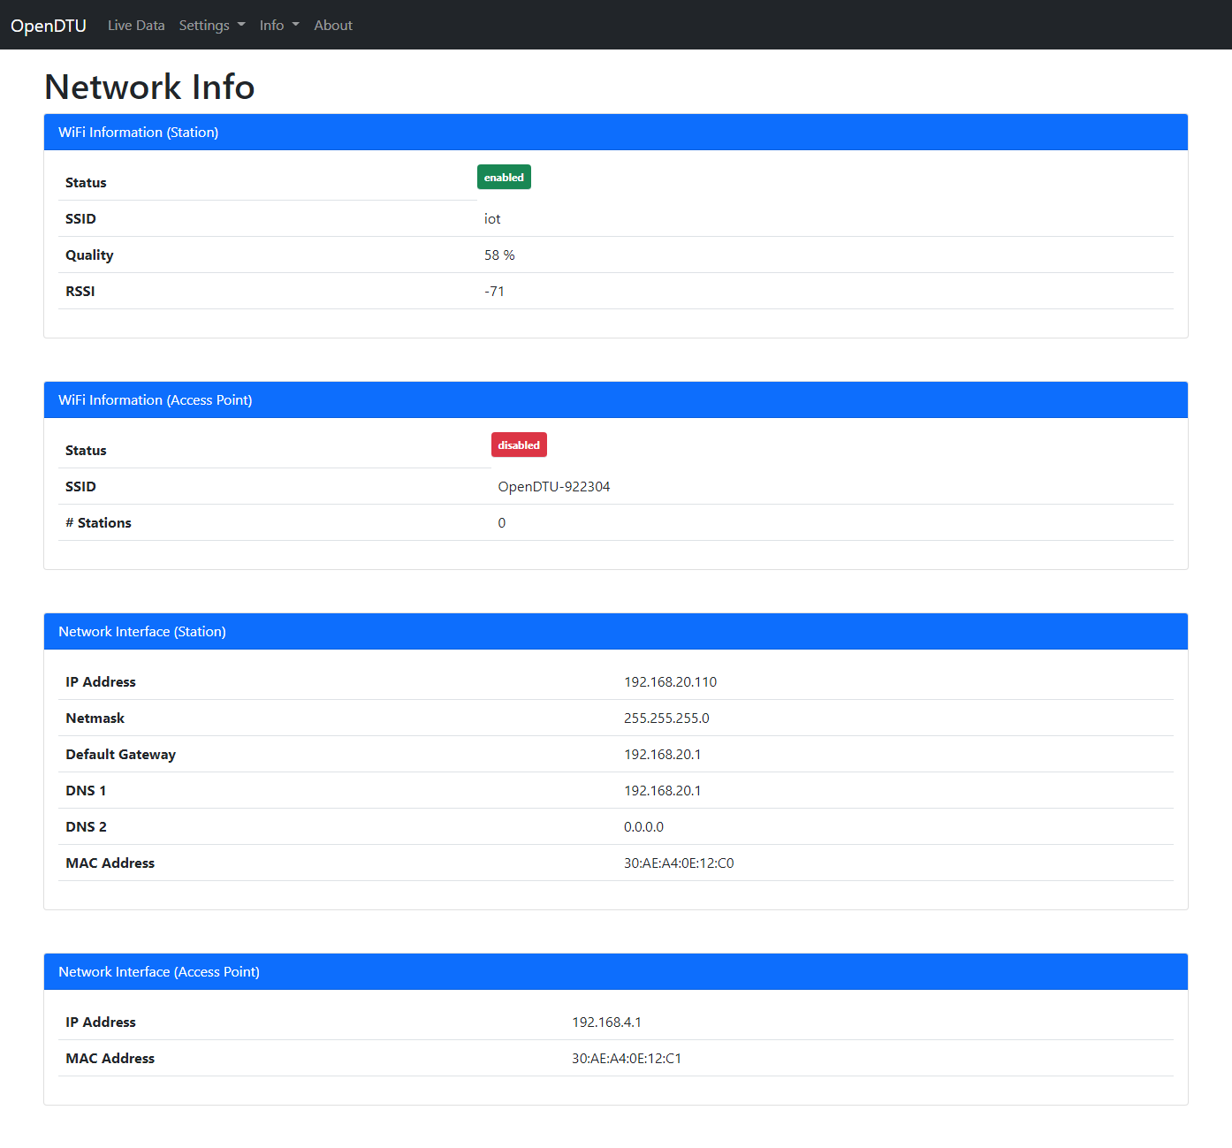Expand the Info dropdown menu
The image size is (1232, 1148).
pyautogui.click(x=278, y=26)
